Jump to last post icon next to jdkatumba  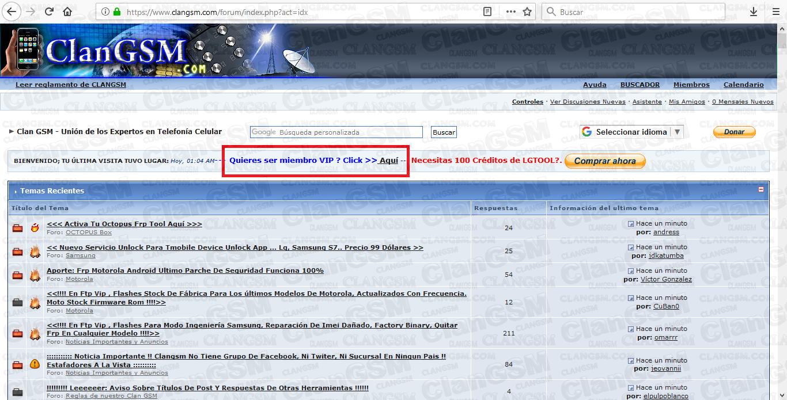pyautogui.click(x=631, y=247)
